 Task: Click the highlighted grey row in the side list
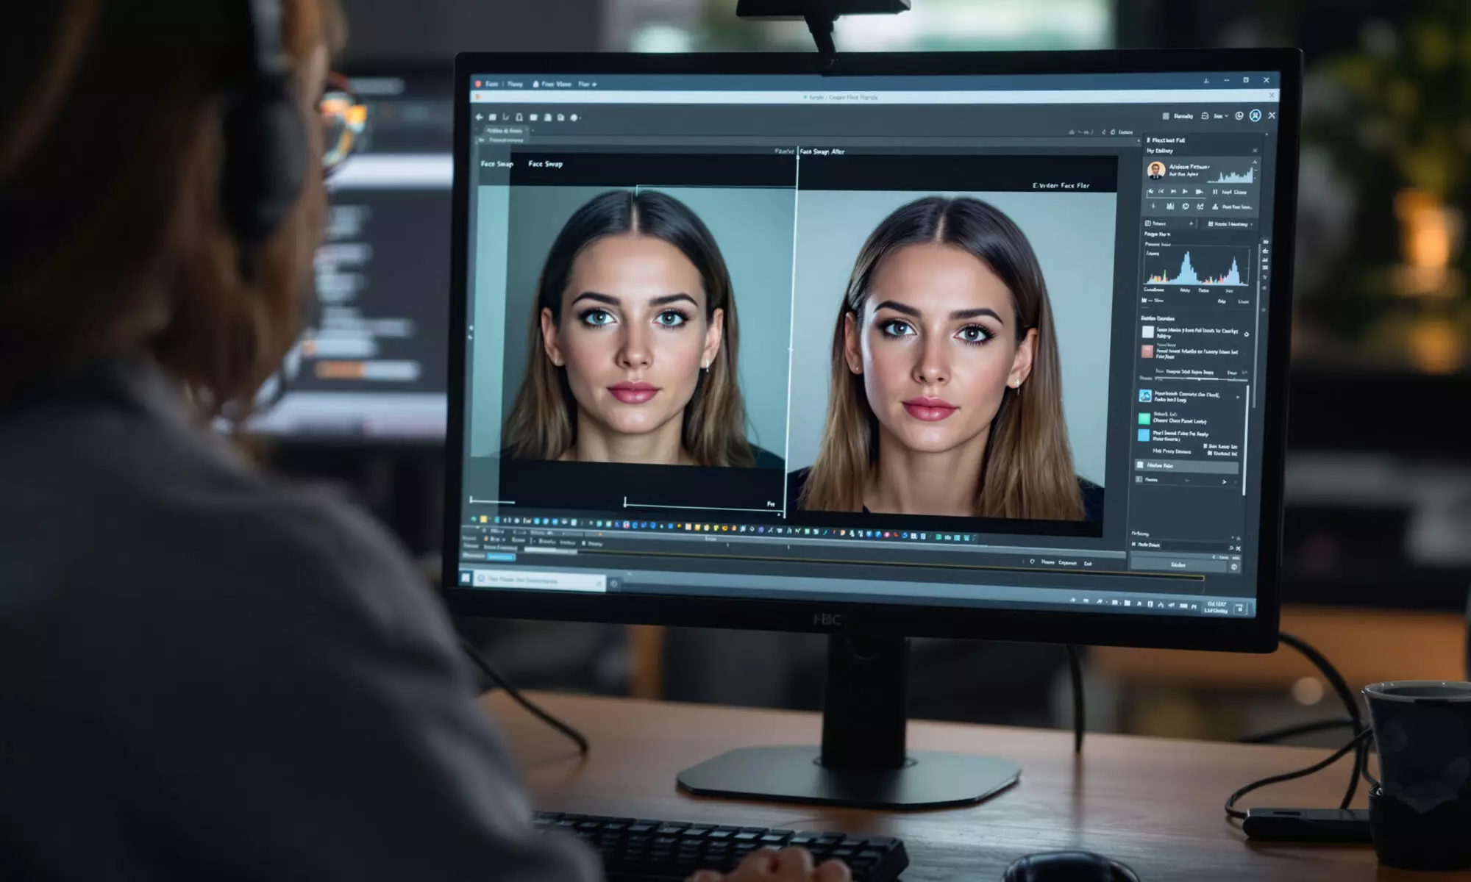pyautogui.click(x=1186, y=465)
